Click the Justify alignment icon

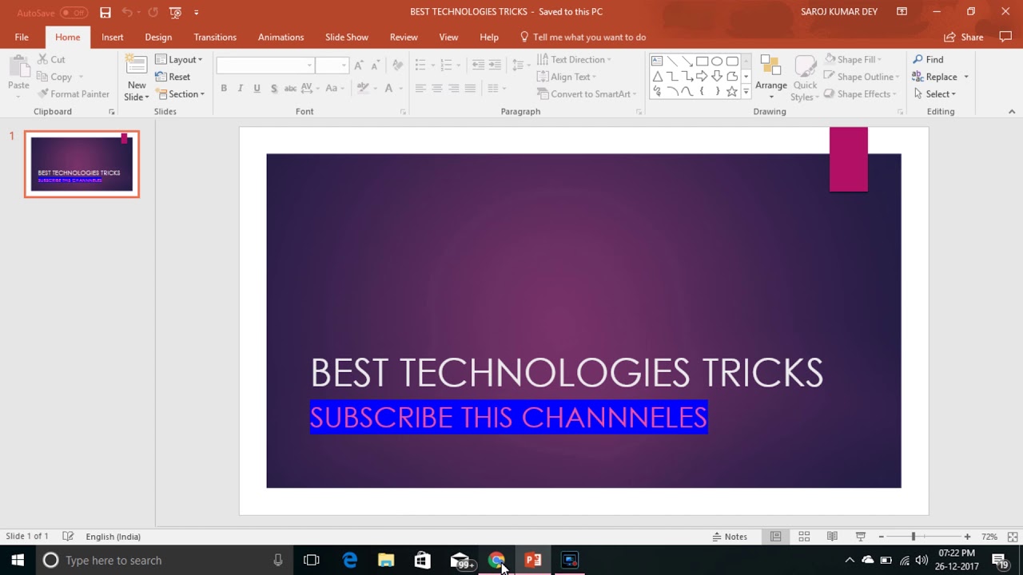coord(470,88)
